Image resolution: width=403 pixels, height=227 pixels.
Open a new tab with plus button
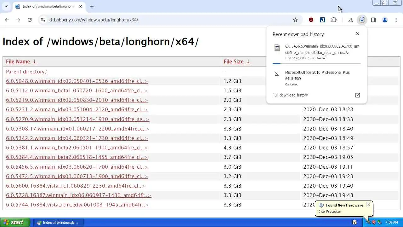click(92, 6)
